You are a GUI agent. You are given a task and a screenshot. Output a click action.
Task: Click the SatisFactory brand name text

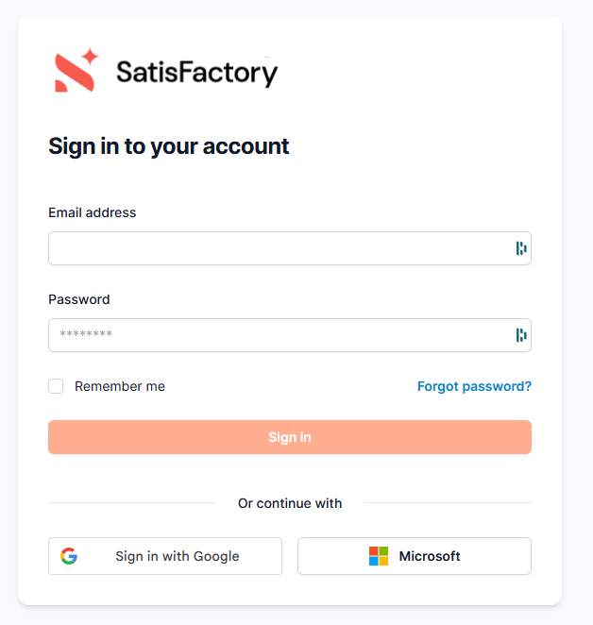(196, 73)
